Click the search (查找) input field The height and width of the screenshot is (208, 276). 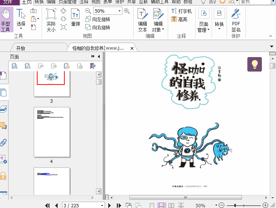(255, 2)
